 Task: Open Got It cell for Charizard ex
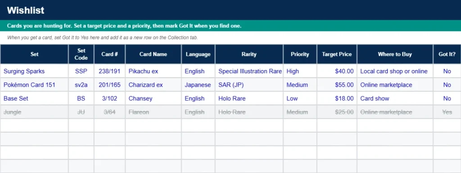click(x=447, y=85)
